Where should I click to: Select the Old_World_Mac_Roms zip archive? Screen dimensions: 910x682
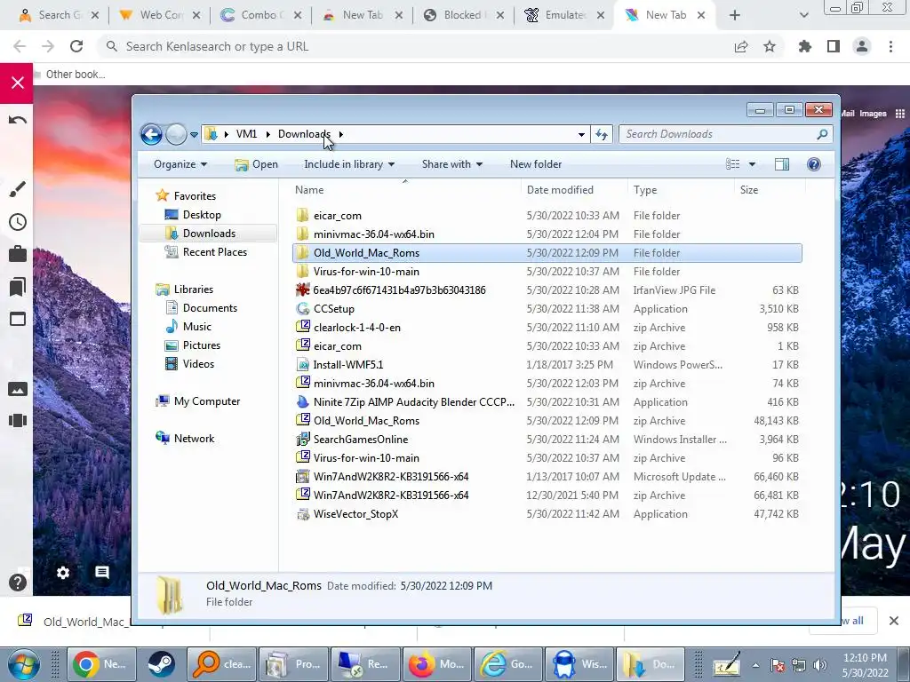[x=547, y=420]
